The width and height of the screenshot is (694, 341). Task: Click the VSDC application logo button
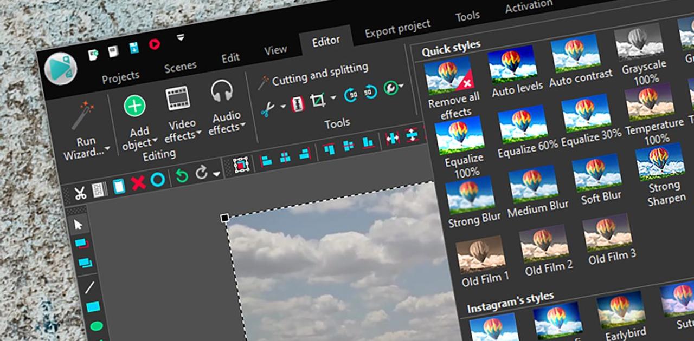[61, 69]
